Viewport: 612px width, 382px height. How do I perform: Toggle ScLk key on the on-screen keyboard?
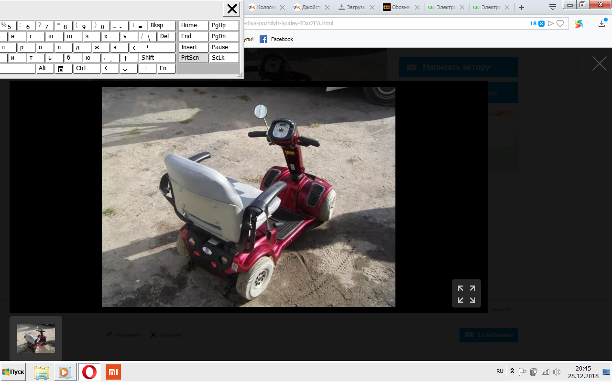coord(224,58)
